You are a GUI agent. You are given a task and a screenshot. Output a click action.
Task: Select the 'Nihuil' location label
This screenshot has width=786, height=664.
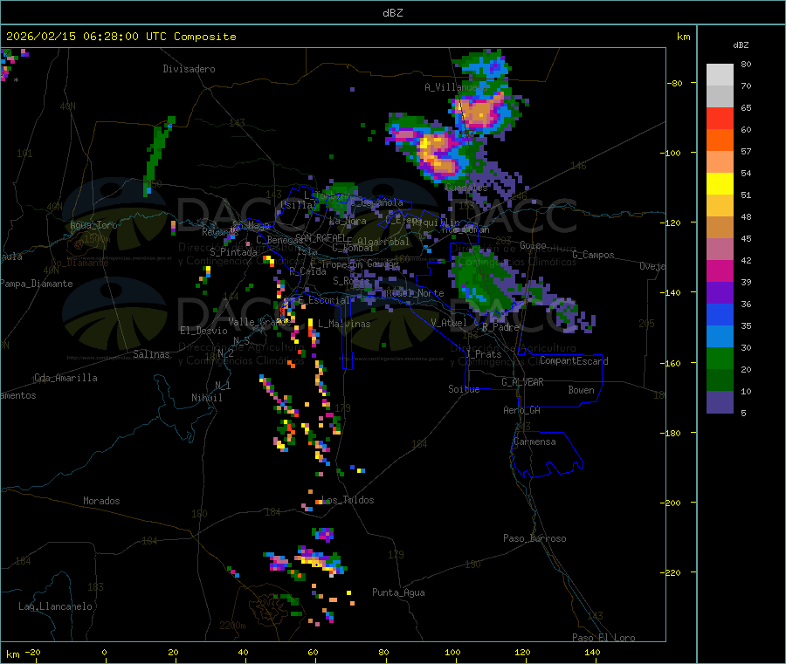206,398
